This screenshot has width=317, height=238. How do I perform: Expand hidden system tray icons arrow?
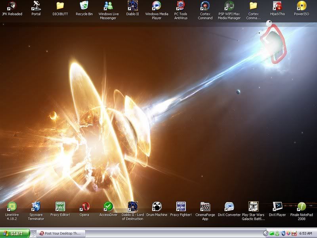point(266,233)
